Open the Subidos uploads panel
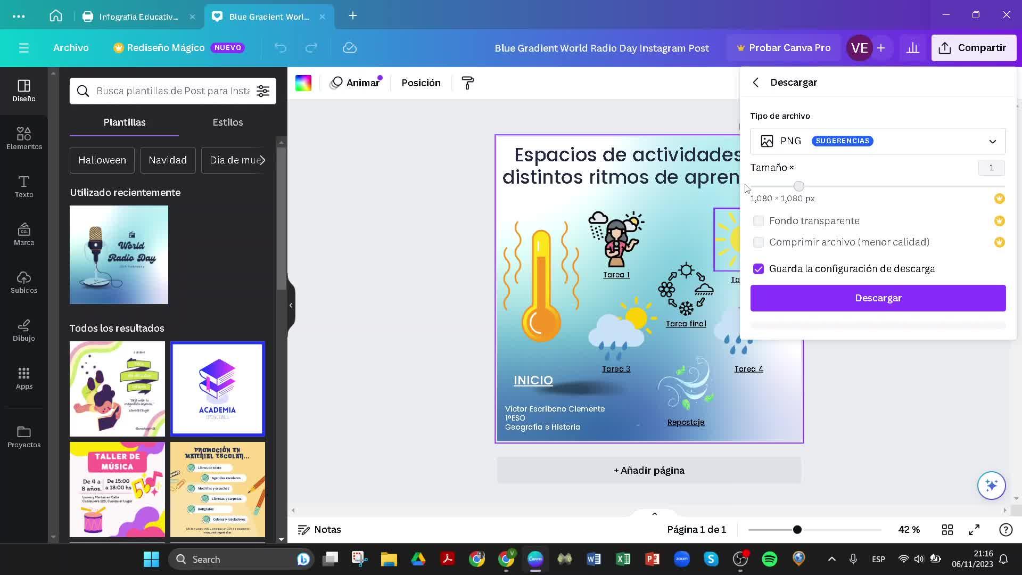1022x575 pixels. tap(24, 282)
